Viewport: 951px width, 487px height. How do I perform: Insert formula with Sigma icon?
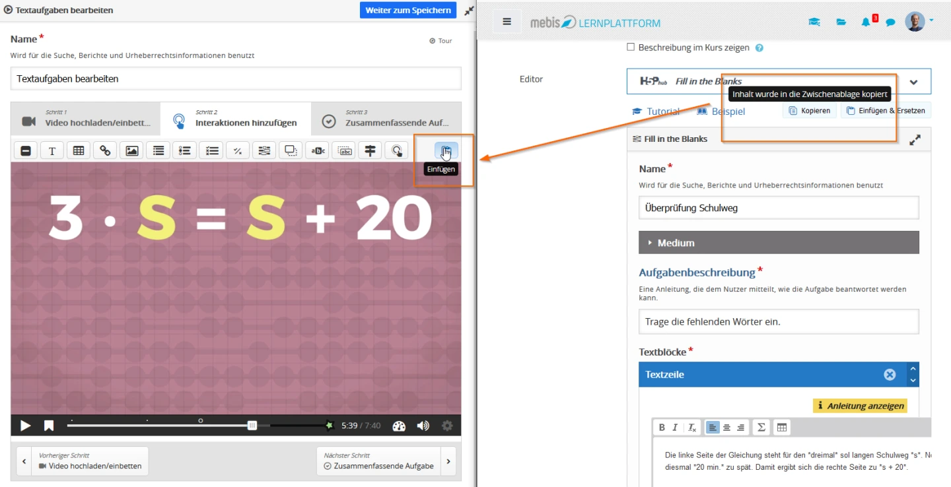761,428
